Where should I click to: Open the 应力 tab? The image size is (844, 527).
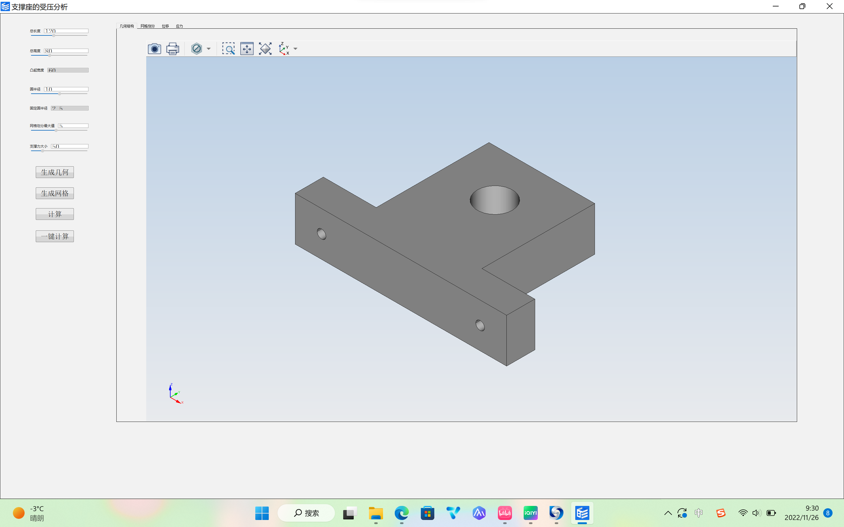tap(179, 26)
